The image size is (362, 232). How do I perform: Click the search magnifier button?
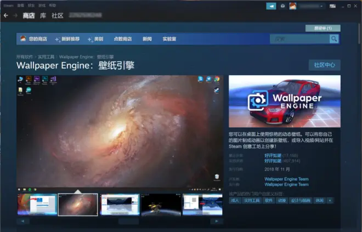point(334,39)
